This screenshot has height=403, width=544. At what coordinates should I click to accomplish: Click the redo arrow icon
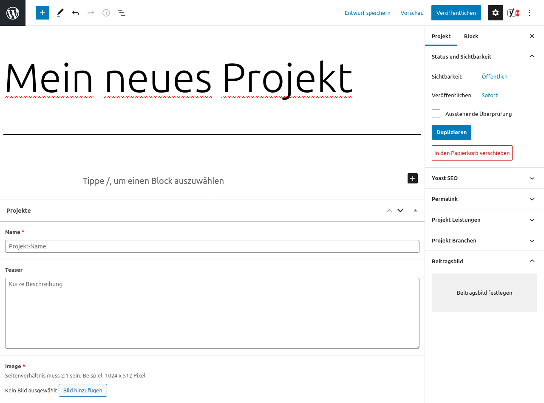91,13
